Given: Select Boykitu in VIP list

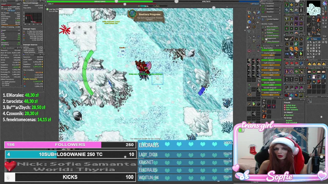Looking at the screenshot, I should click(x=289, y=121).
